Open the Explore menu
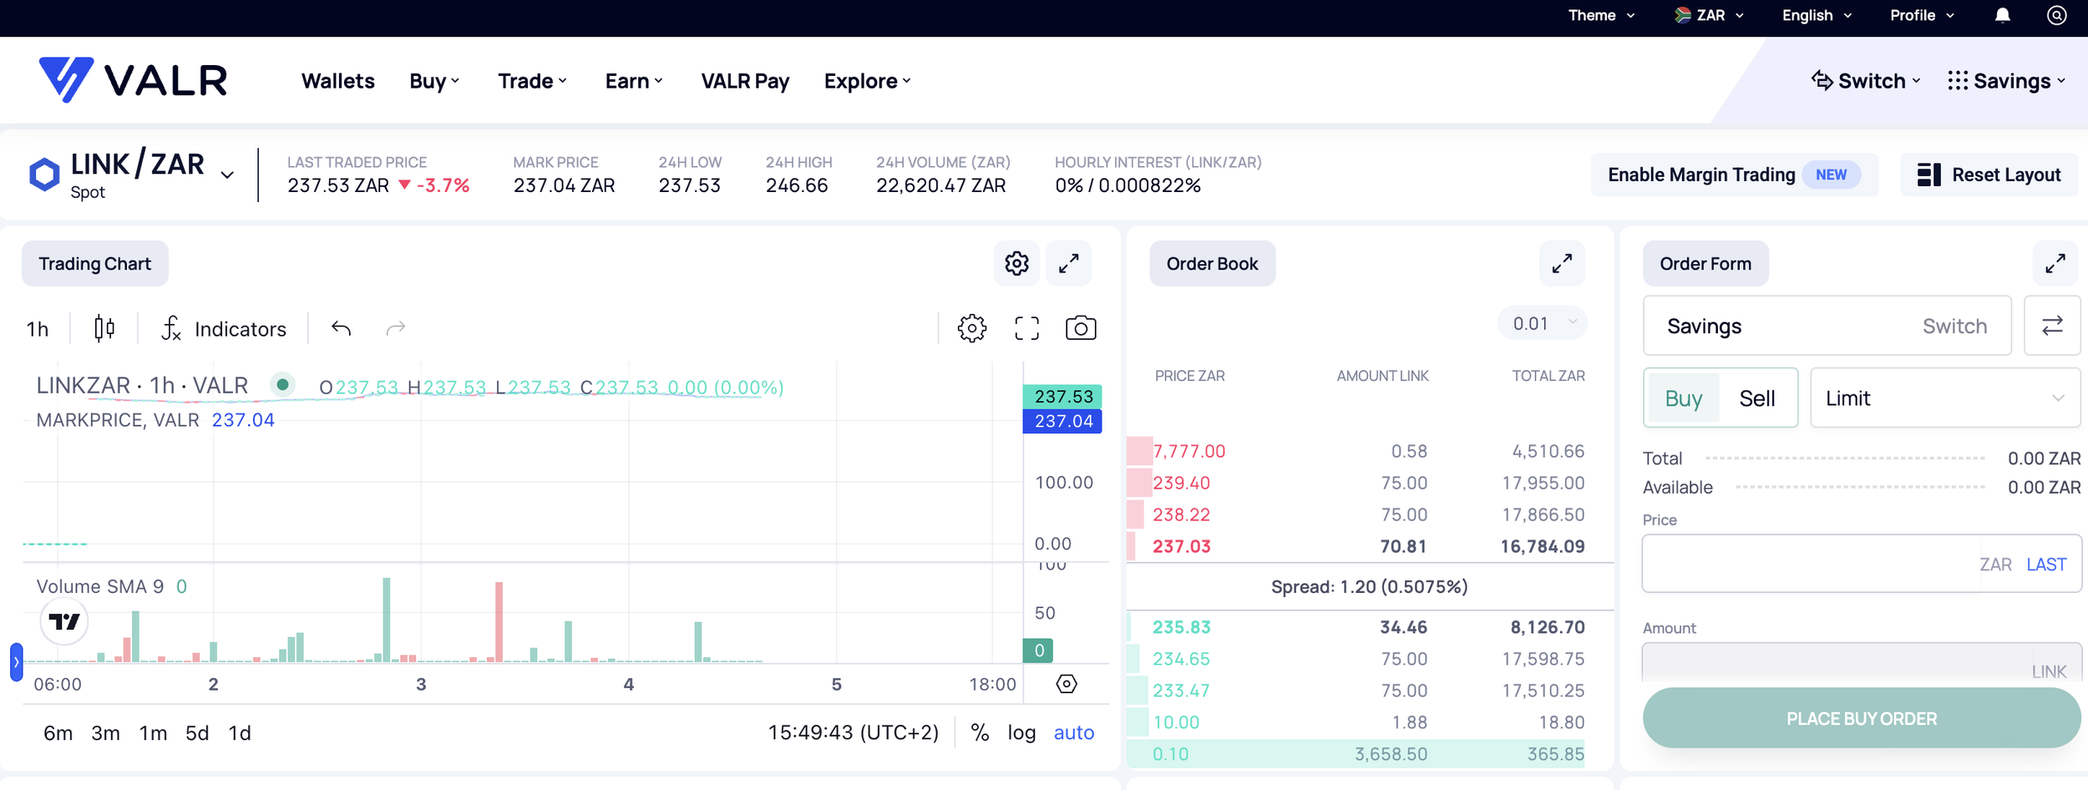Screen dimensions: 2088x790 tap(867, 81)
